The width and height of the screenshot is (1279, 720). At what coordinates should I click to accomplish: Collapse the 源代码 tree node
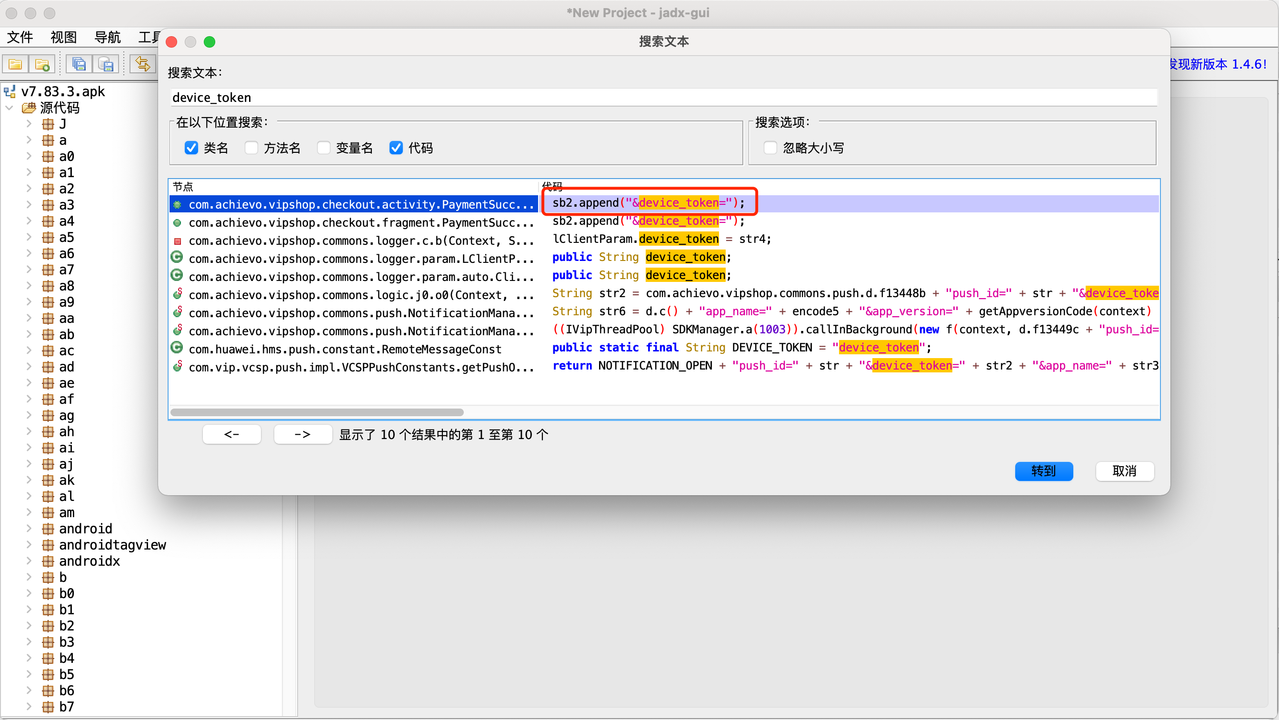click(10, 108)
